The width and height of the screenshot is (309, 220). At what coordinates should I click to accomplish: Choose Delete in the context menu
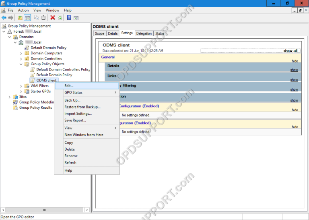click(x=87, y=149)
